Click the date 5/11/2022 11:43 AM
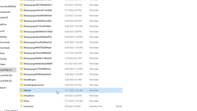 74,90
